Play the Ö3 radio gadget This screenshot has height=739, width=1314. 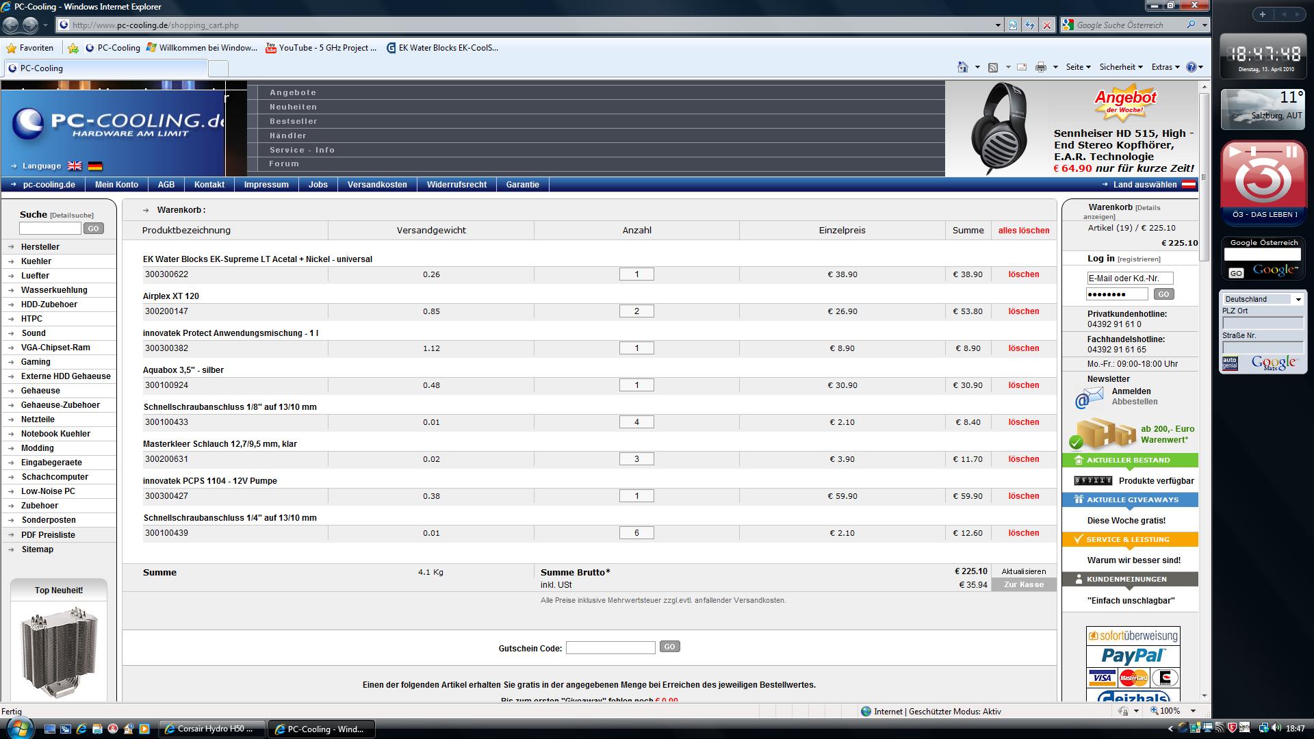click(x=1234, y=152)
